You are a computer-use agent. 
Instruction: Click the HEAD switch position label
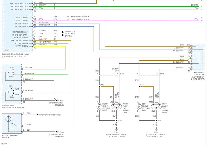(x=11, y=97)
